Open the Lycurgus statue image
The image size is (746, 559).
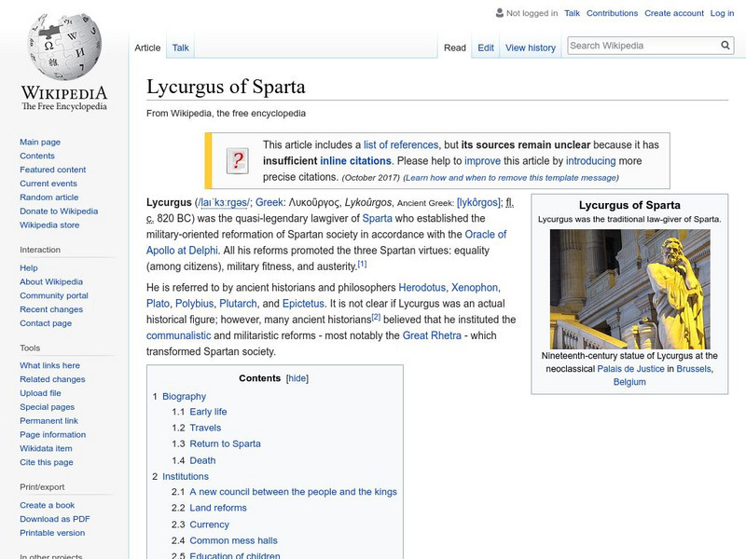tap(629, 289)
